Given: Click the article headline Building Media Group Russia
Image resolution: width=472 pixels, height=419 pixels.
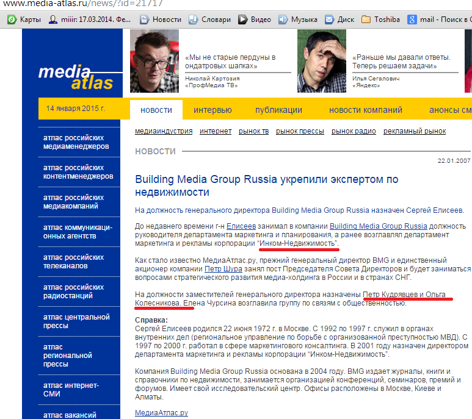Looking at the screenshot, I should pos(267,185).
